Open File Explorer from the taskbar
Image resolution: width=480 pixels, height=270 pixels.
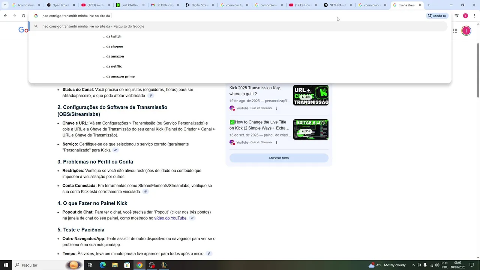click(x=115, y=265)
